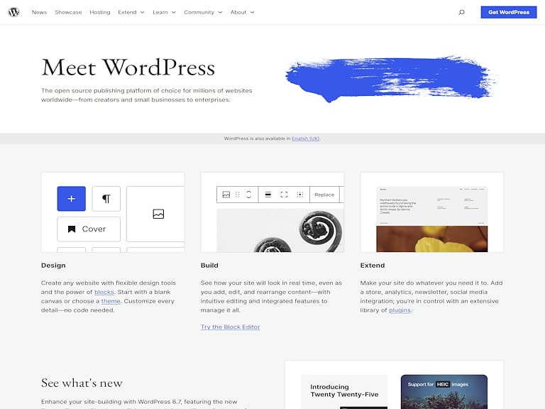Click the WordPress logo in header

click(14, 12)
